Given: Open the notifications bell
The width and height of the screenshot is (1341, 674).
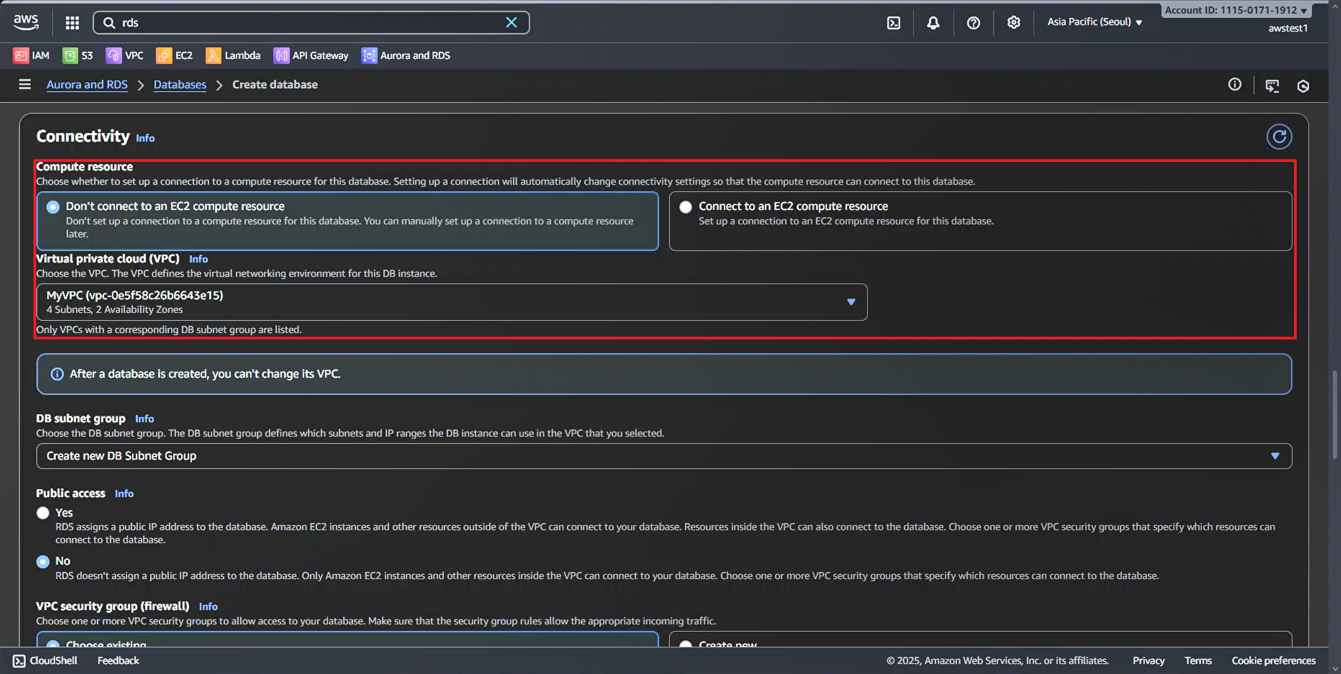Looking at the screenshot, I should click(933, 23).
